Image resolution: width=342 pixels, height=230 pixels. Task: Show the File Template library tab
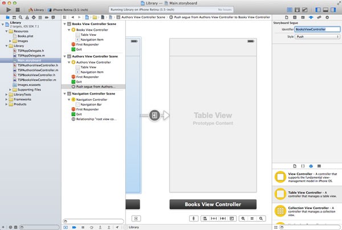[x=295, y=166]
